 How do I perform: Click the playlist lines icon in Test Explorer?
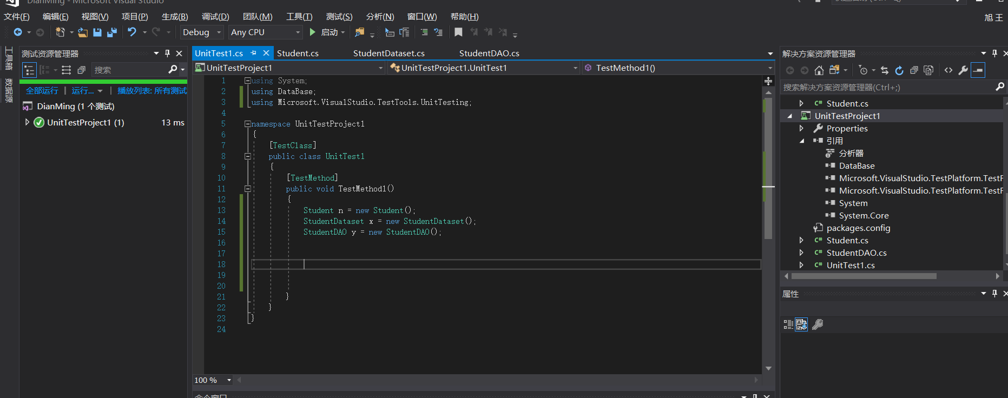tap(66, 70)
